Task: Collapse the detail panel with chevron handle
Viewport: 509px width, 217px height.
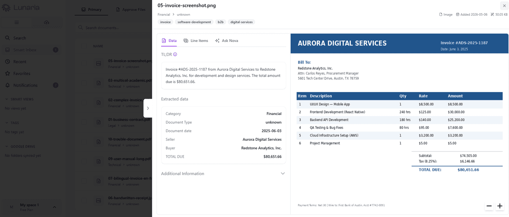Action: tap(148, 108)
